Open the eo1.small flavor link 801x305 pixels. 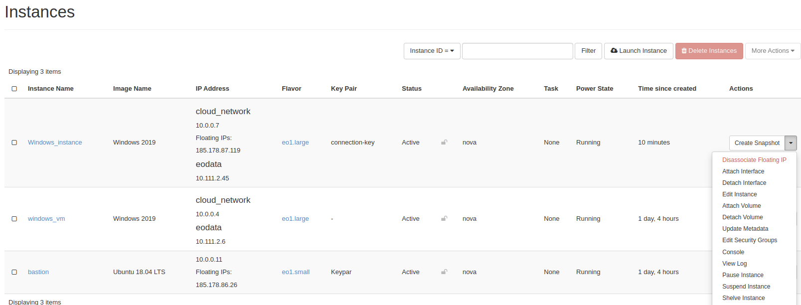coord(296,272)
